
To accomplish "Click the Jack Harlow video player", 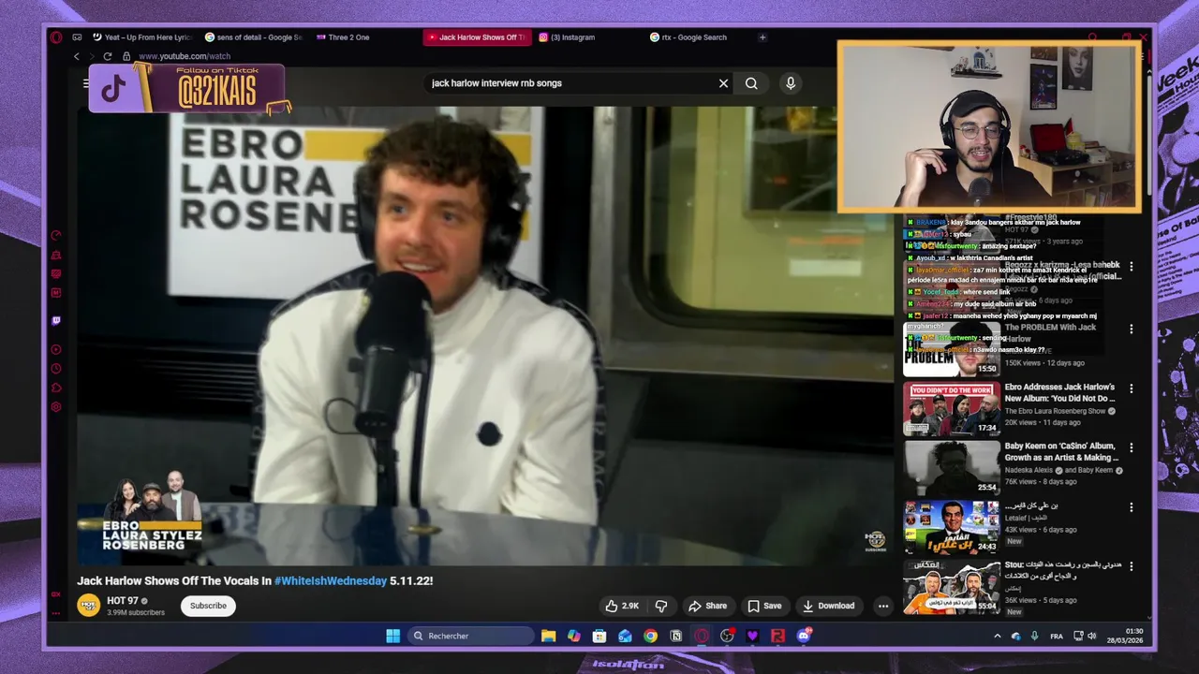I will (485, 335).
